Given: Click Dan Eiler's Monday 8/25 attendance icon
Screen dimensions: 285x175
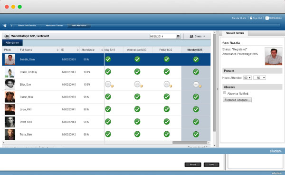Looking at the screenshot, I should pyautogui.click(x=197, y=84).
